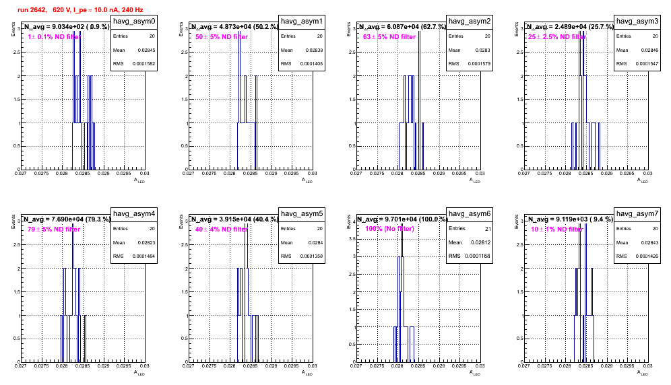Screen dimensions: 671x385
Task: Select the havg_asym4 stat box title
Action: point(134,214)
